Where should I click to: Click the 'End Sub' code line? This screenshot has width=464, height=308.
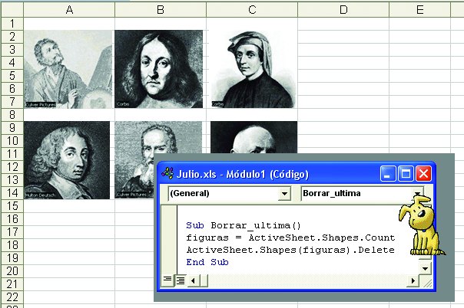click(207, 262)
